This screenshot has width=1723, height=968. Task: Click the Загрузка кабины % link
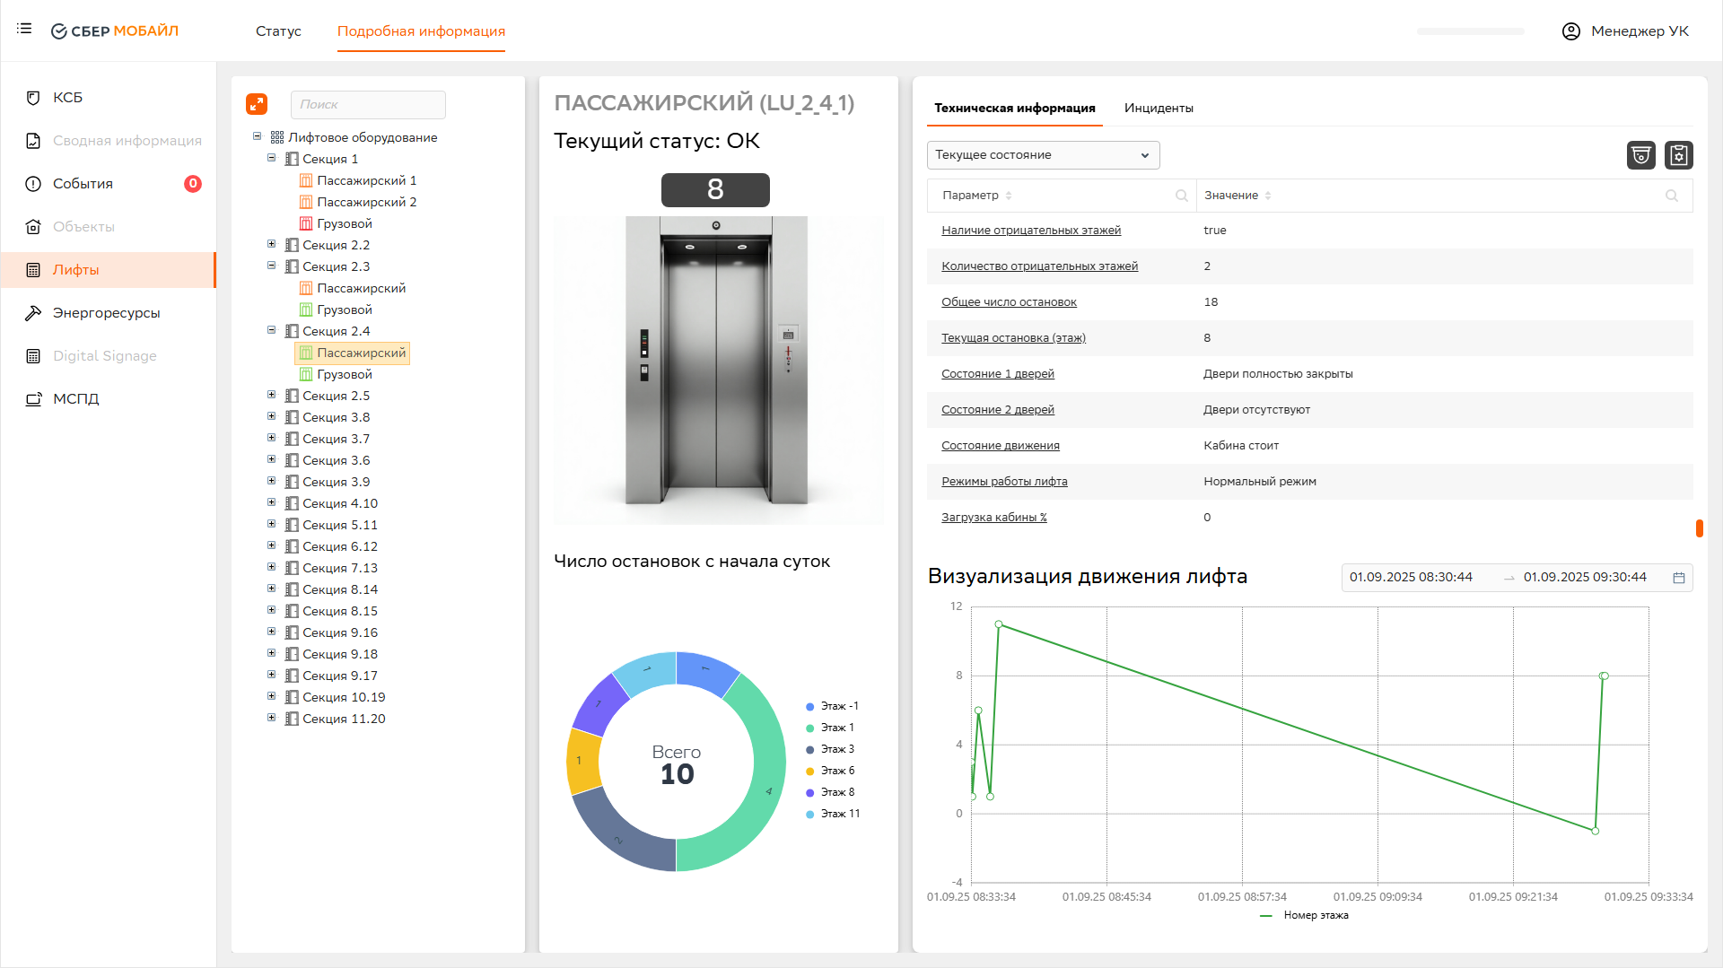click(x=993, y=518)
